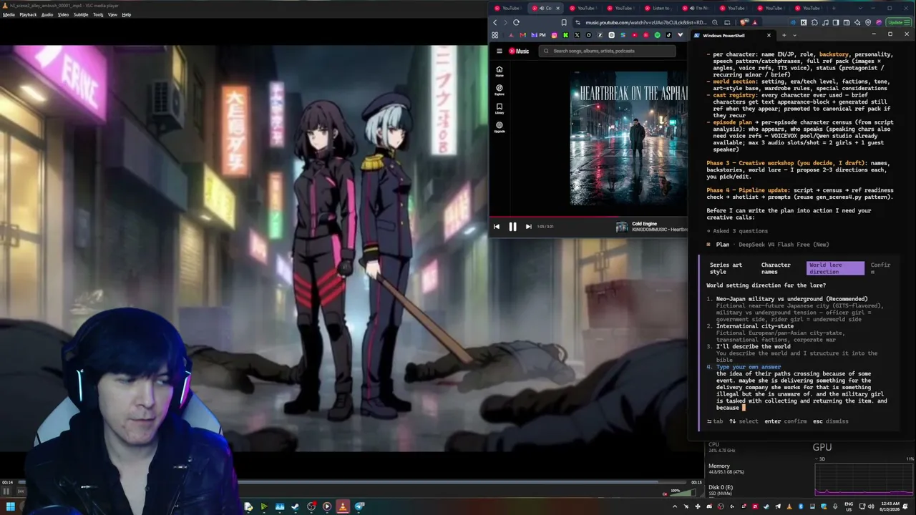Select the 'World lore direction' tab
The width and height of the screenshot is (916, 515).
click(x=835, y=268)
